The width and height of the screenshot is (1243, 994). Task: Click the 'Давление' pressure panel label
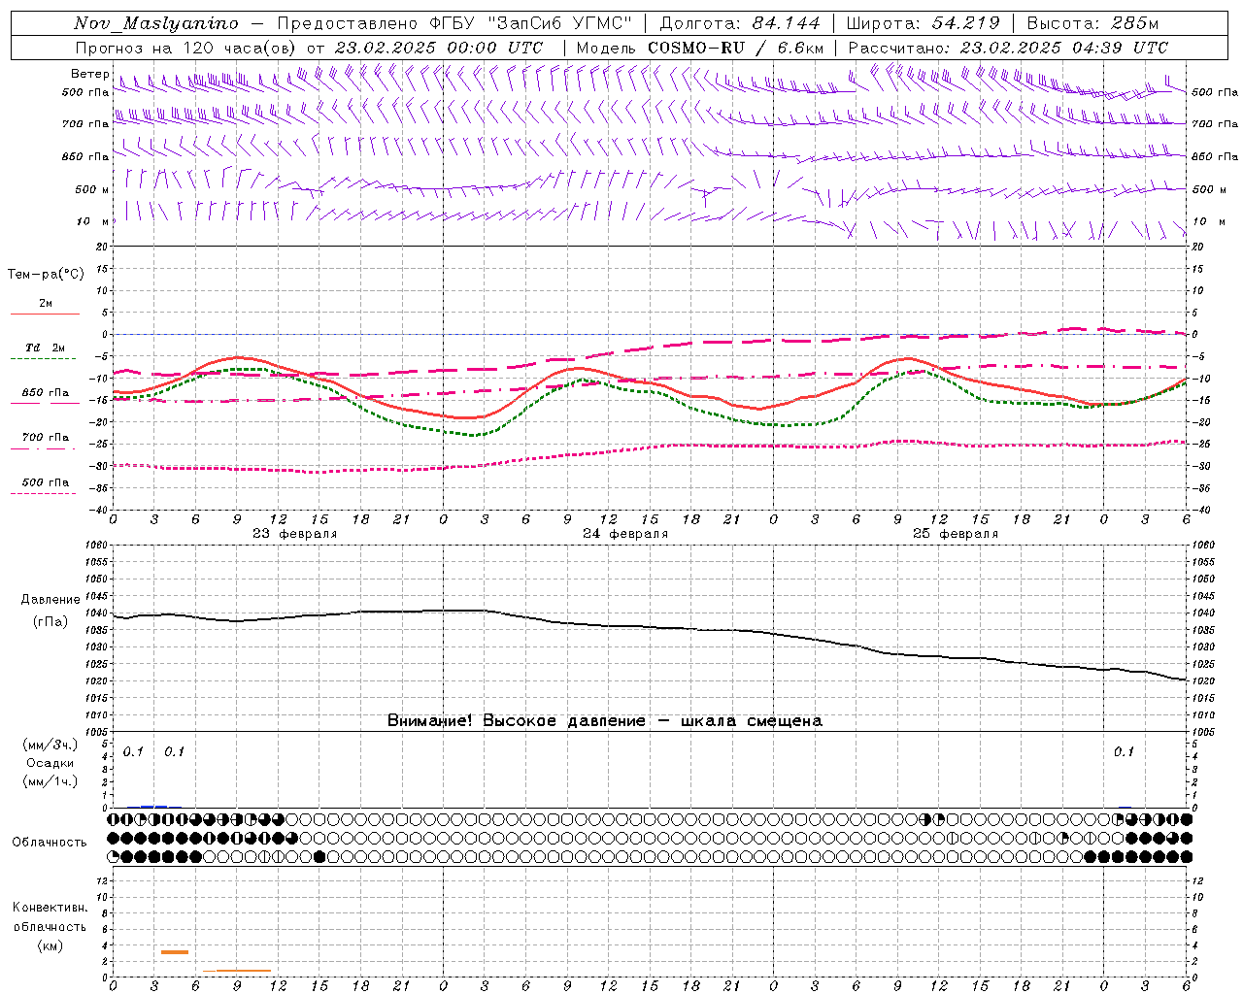[x=50, y=600]
